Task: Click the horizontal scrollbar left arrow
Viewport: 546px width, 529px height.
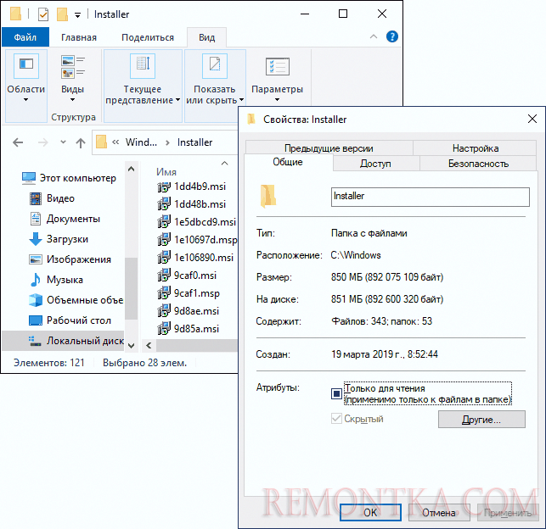Action: tap(149, 346)
